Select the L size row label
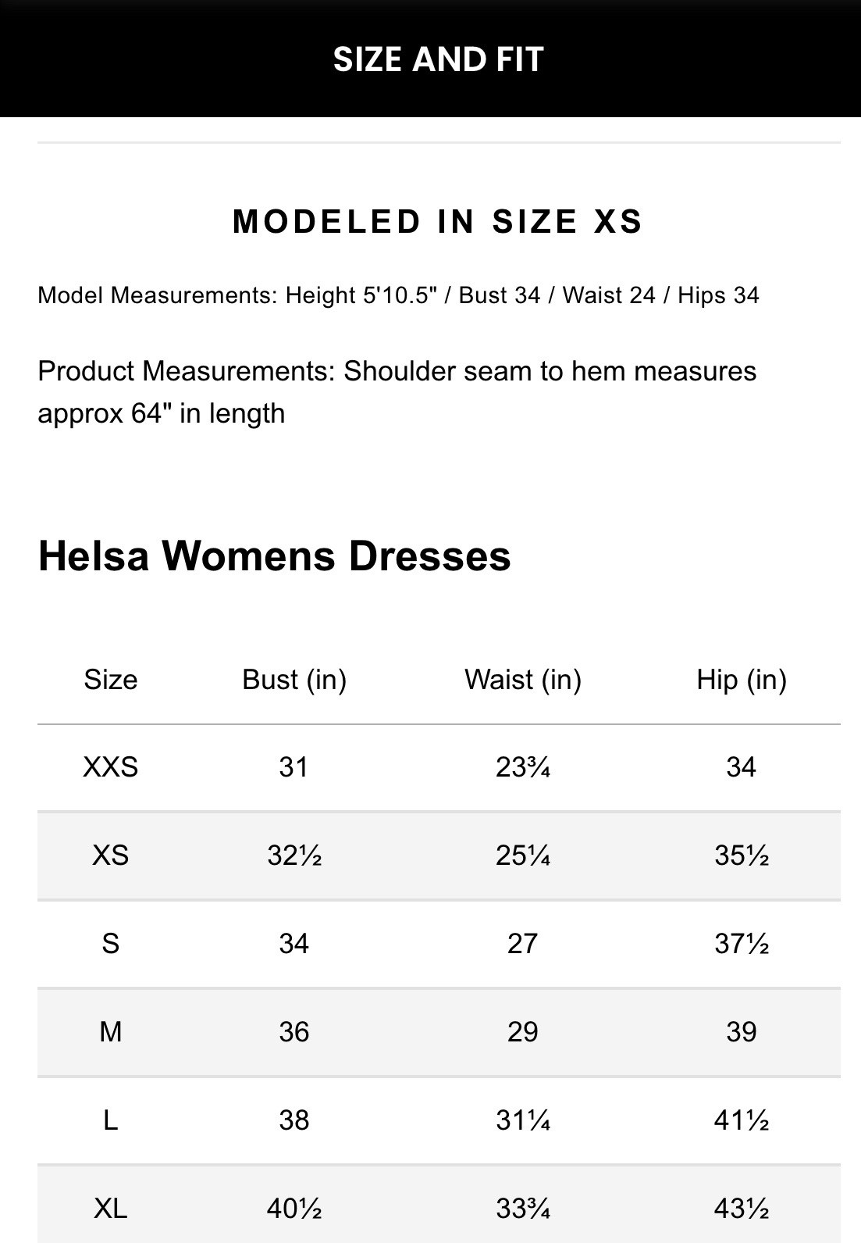The width and height of the screenshot is (861, 1243). [x=111, y=1120]
